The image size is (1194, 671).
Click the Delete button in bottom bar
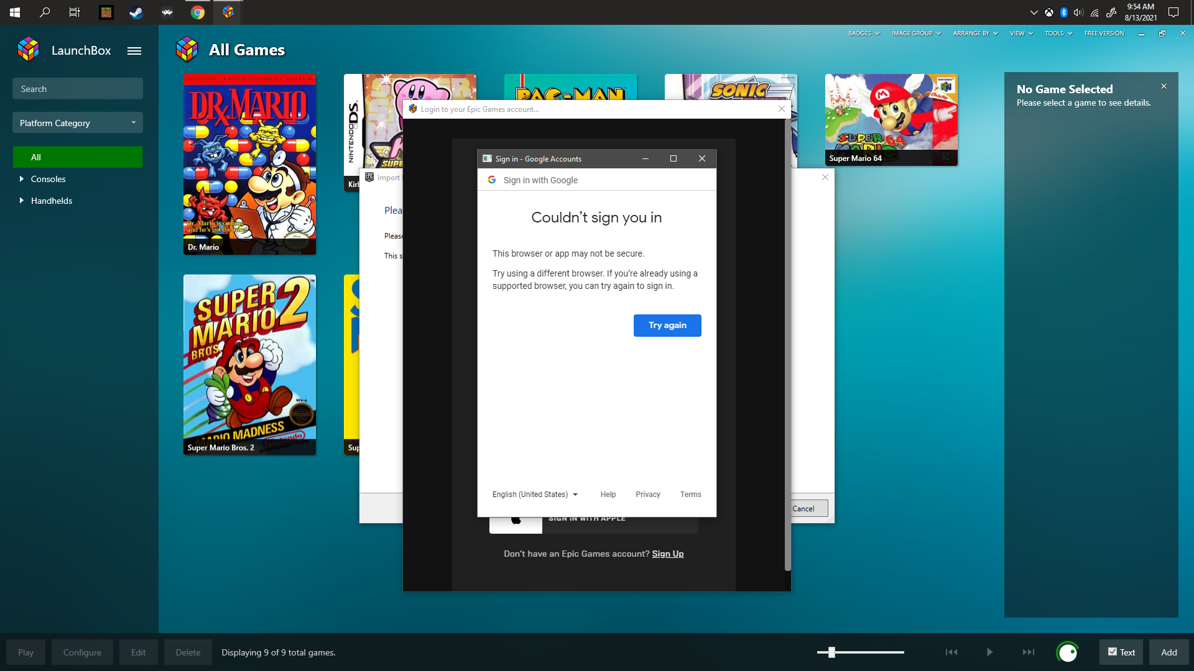click(x=188, y=652)
